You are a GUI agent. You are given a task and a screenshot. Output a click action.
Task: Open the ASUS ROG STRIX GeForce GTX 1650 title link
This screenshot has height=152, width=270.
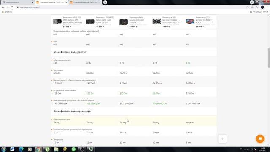(73, 20)
